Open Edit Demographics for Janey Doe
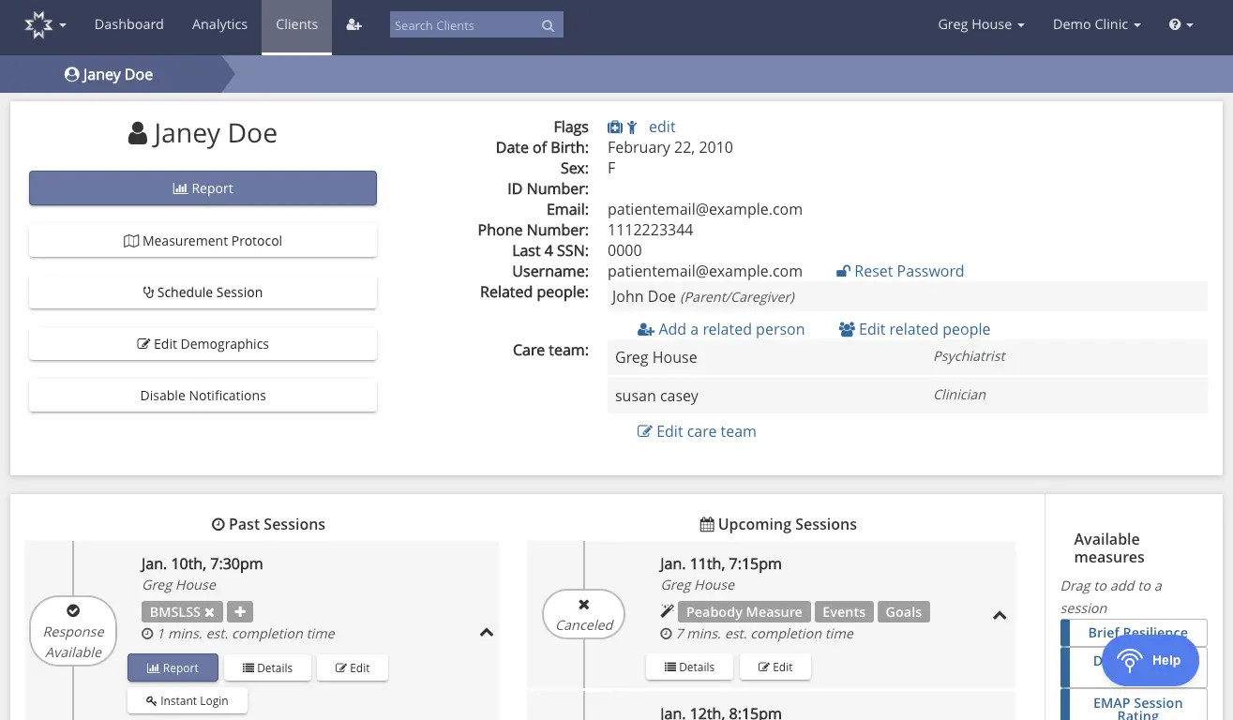Image resolution: width=1233 pixels, height=720 pixels. 203,344
